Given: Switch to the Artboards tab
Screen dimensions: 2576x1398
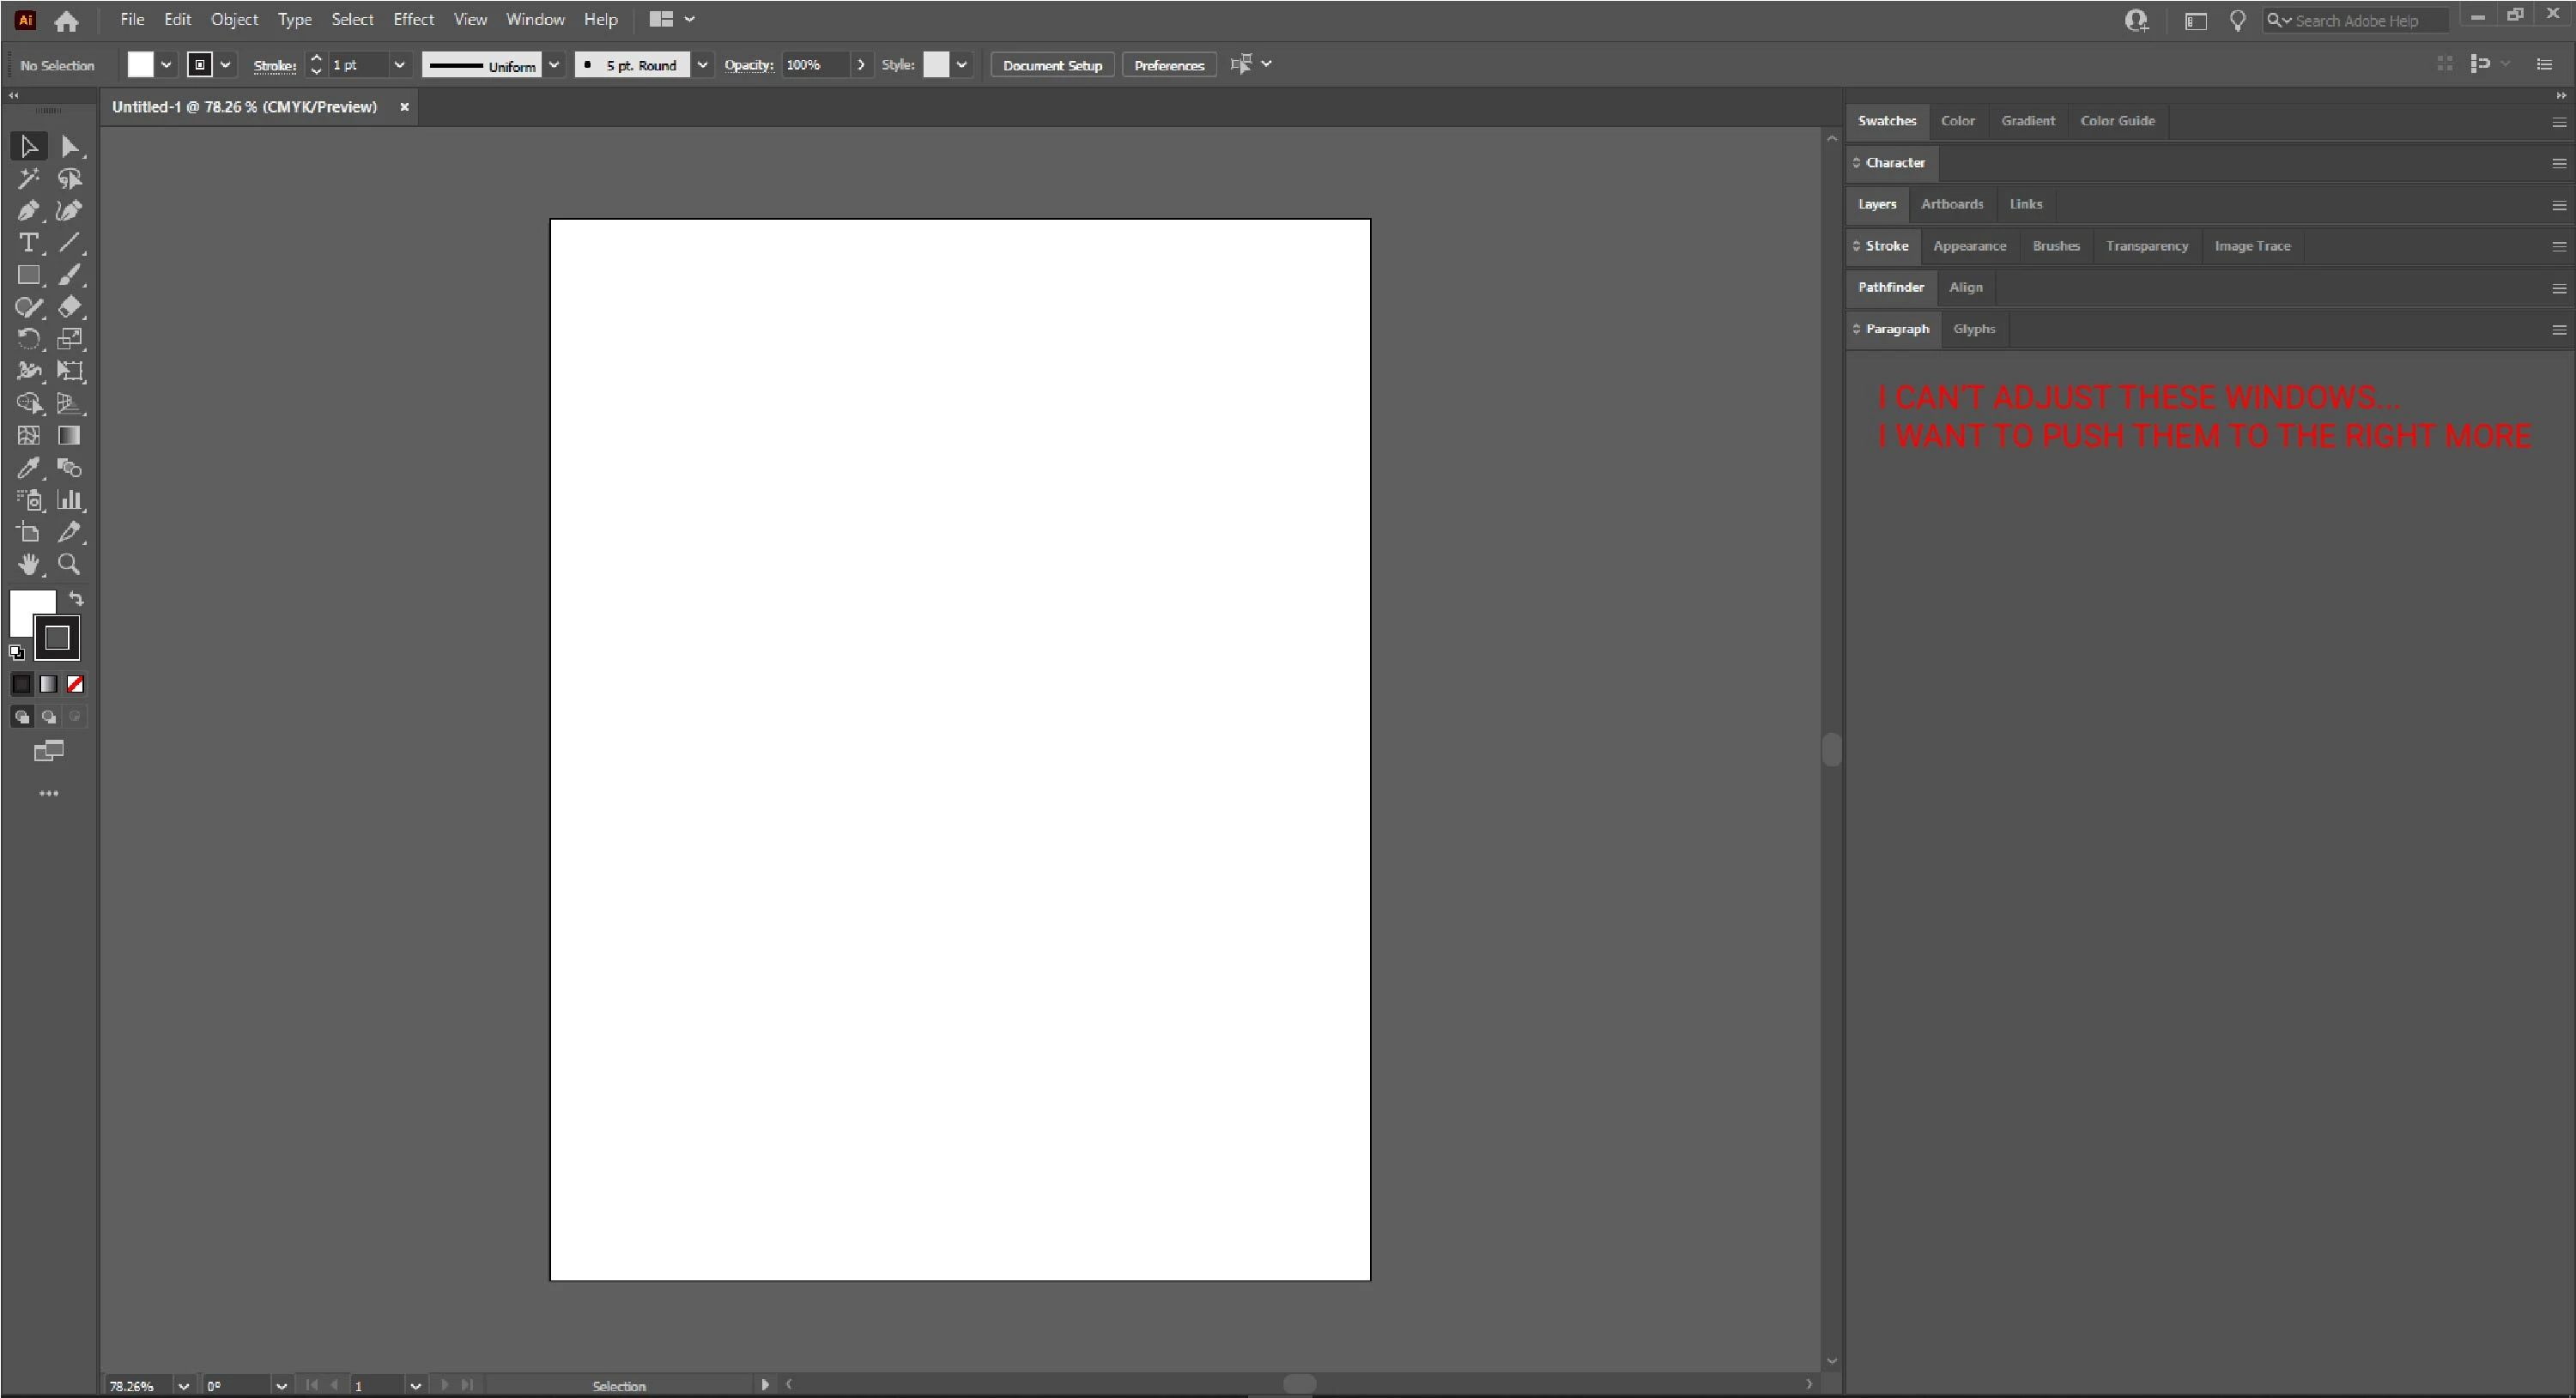Looking at the screenshot, I should [x=1951, y=204].
